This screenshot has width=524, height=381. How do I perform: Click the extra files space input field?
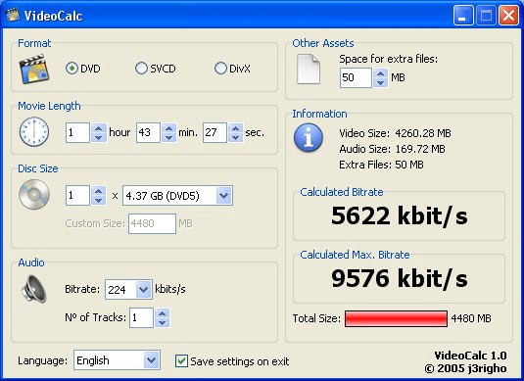pyautogui.click(x=356, y=78)
